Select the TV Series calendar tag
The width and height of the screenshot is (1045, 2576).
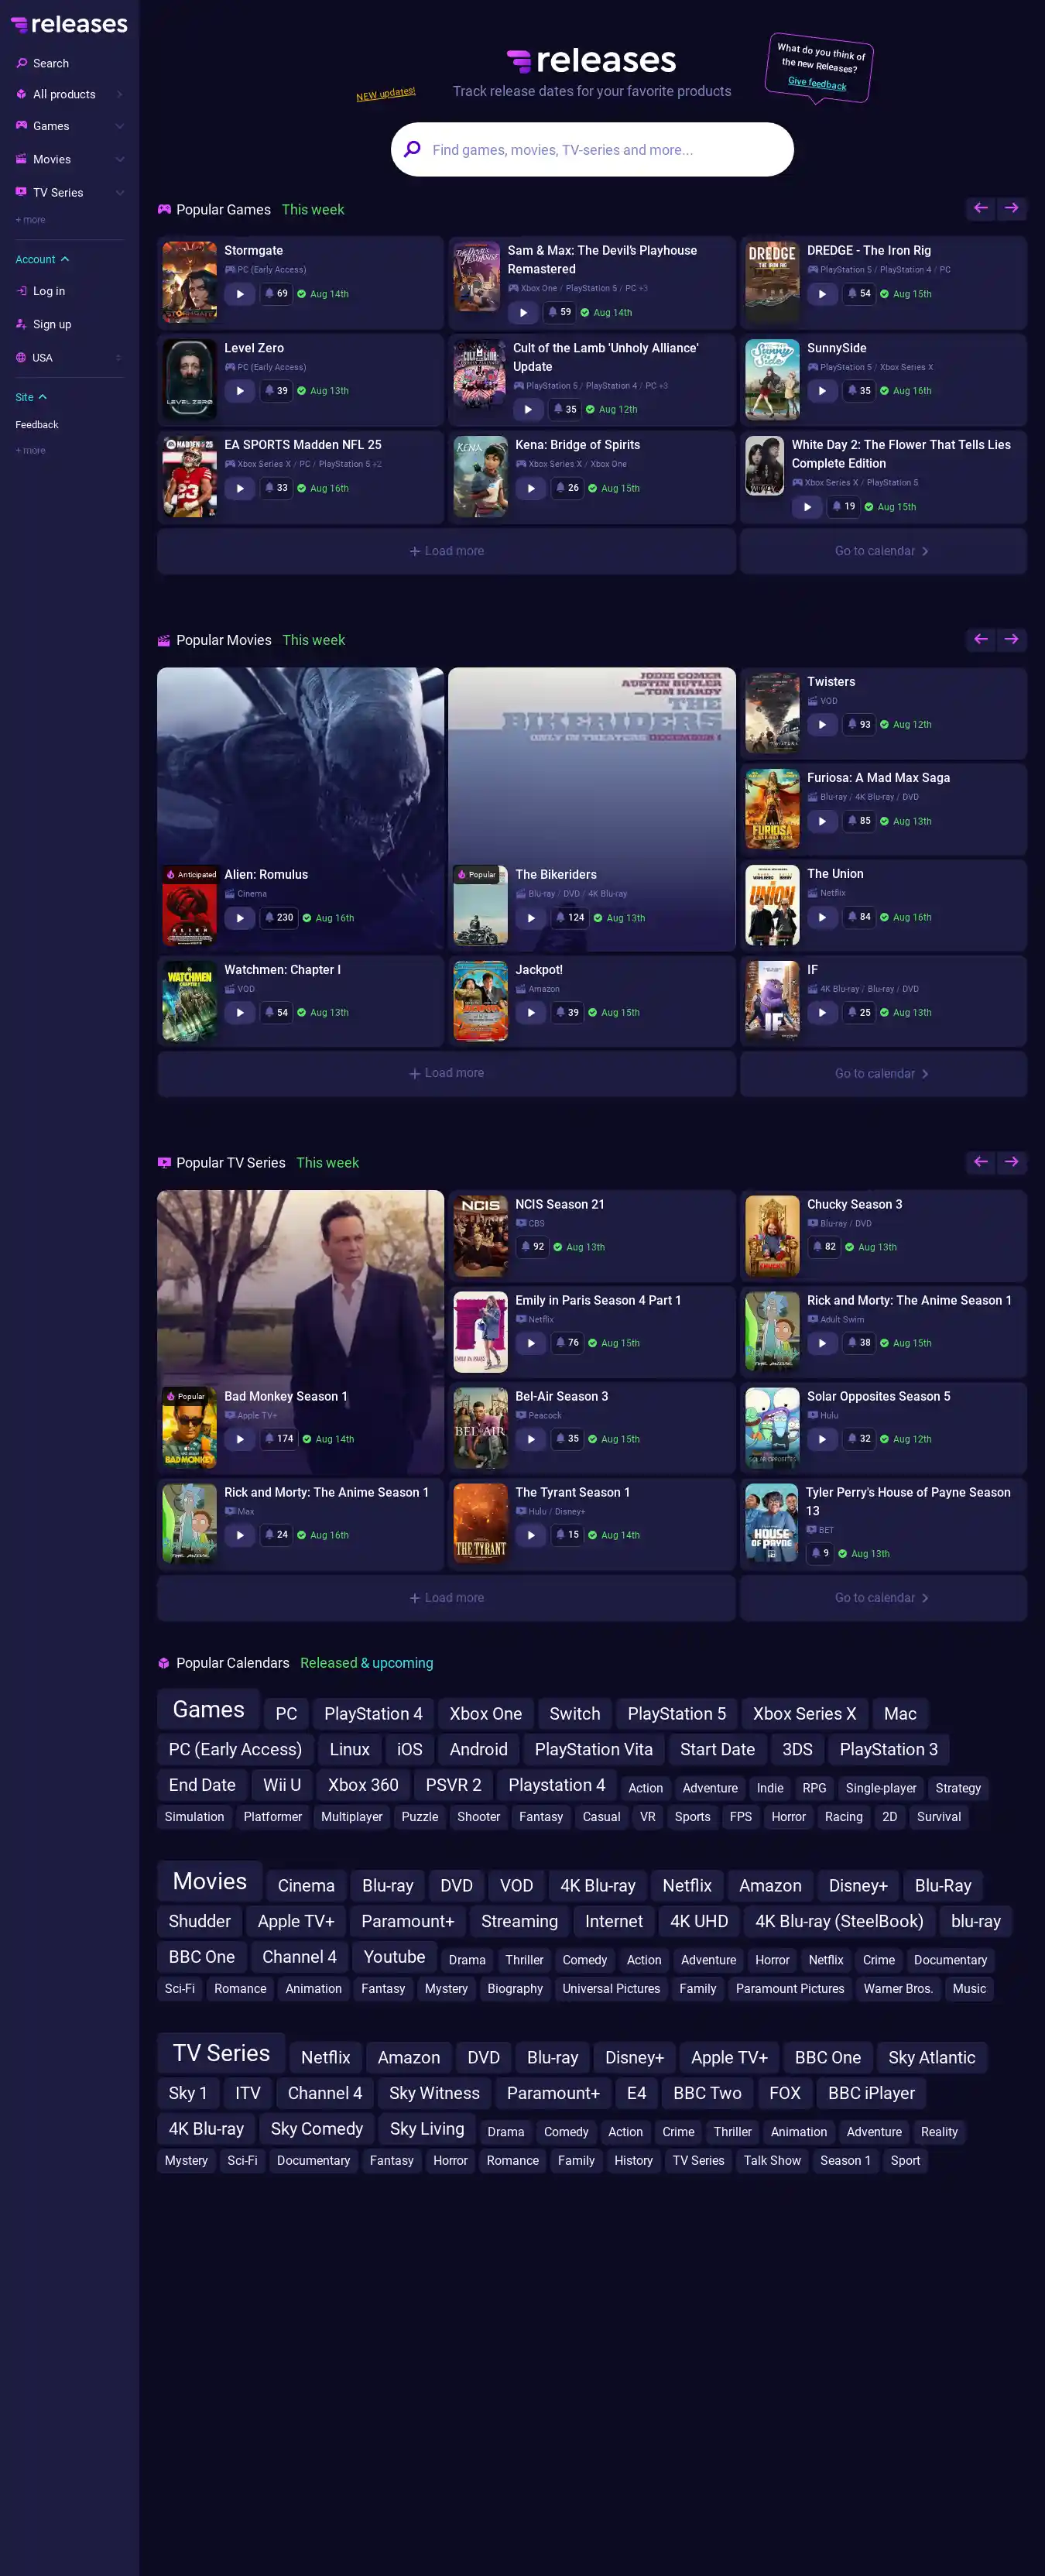tap(221, 2053)
